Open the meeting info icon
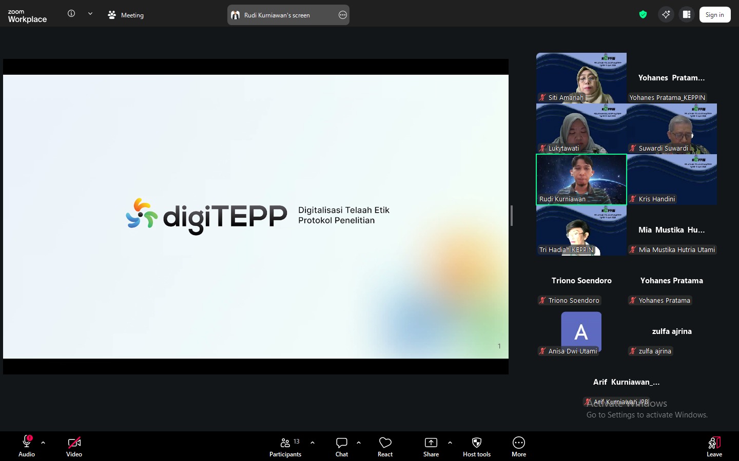 click(71, 14)
